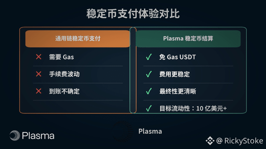
Task: Click the green checkmark beside 目标流动性
Action: click(149, 108)
